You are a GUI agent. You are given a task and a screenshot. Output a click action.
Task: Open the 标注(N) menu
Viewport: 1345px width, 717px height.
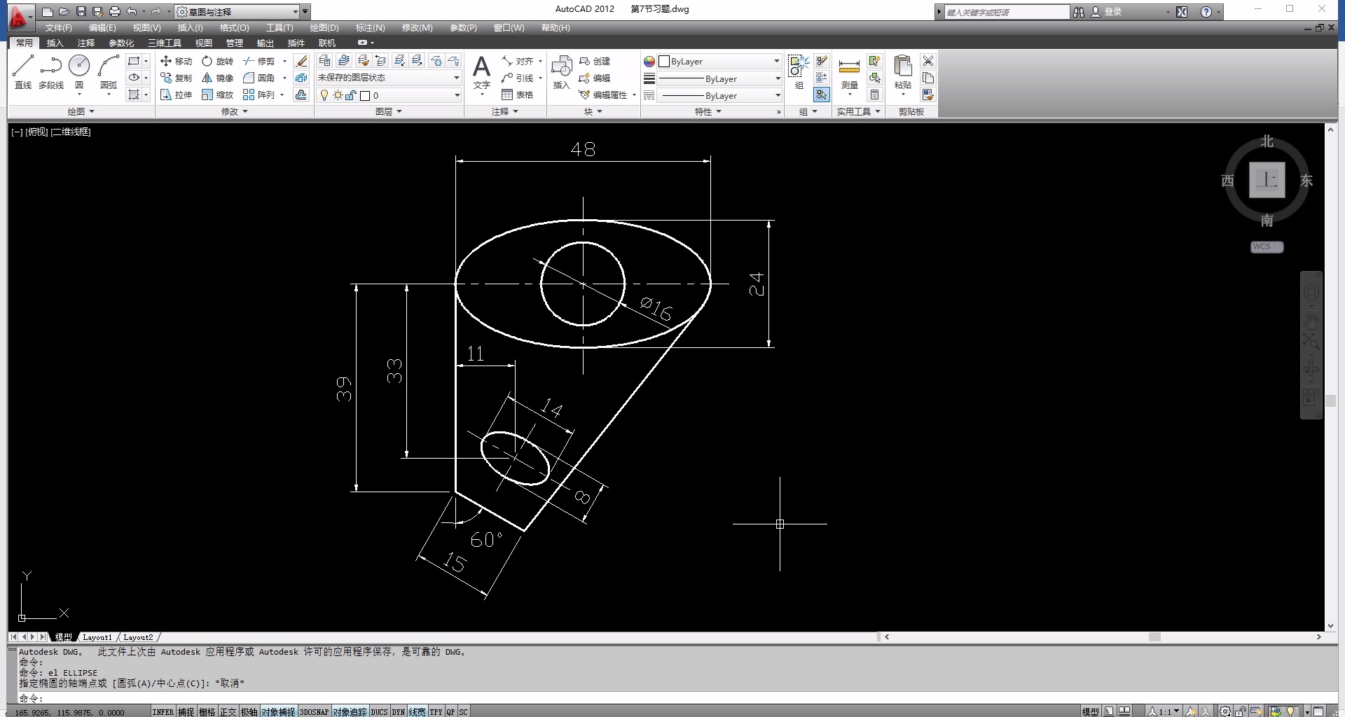[370, 28]
